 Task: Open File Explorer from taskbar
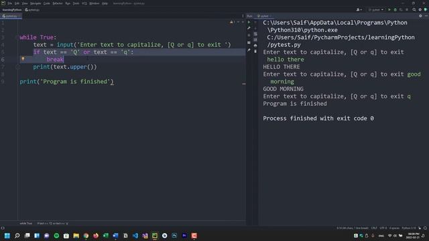point(76,236)
